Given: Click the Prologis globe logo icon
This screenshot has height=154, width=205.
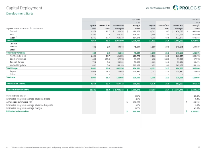Looking at the screenshot, I should 175,8.
